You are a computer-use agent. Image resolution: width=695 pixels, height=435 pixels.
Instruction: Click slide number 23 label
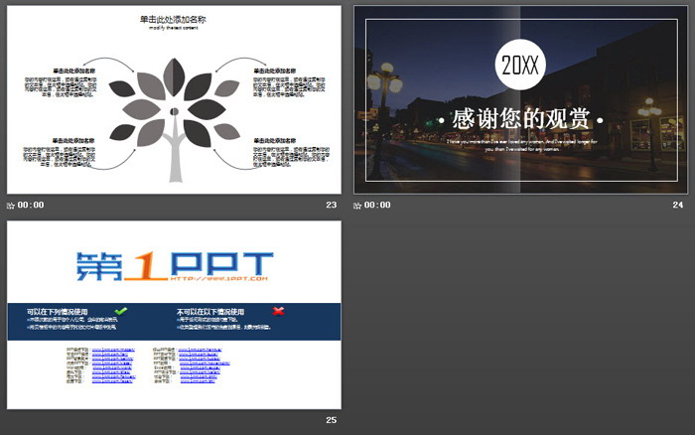[331, 205]
